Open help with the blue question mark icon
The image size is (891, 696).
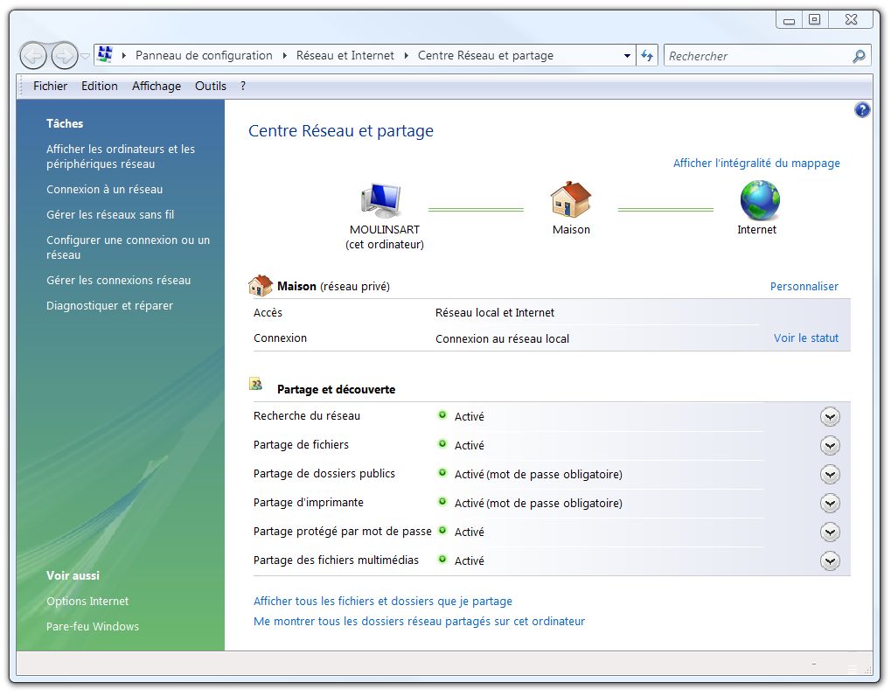pyautogui.click(x=862, y=110)
